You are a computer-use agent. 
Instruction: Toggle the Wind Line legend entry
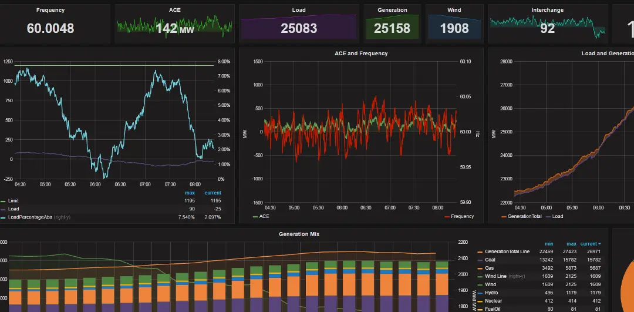tap(497, 276)
